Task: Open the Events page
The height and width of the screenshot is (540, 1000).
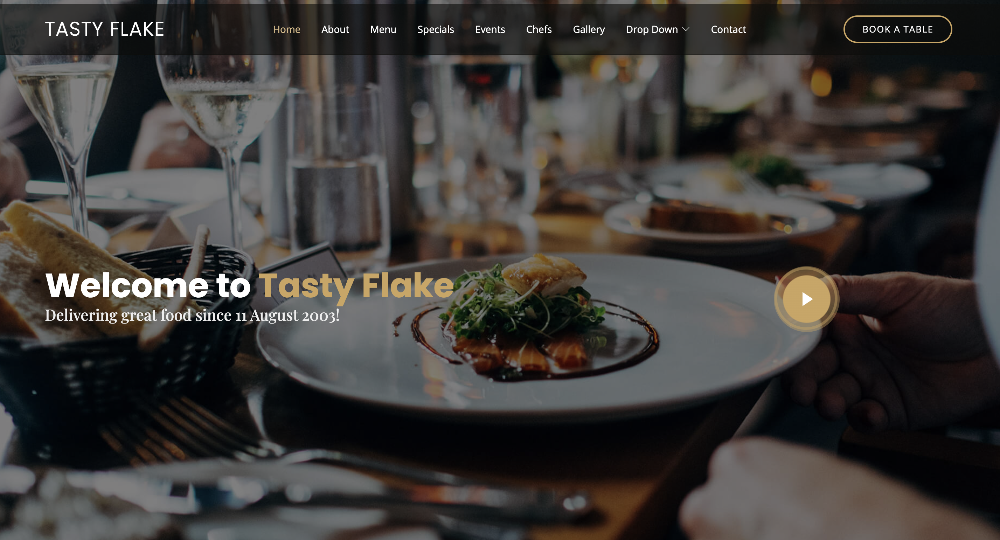Action: click(490, 29)
